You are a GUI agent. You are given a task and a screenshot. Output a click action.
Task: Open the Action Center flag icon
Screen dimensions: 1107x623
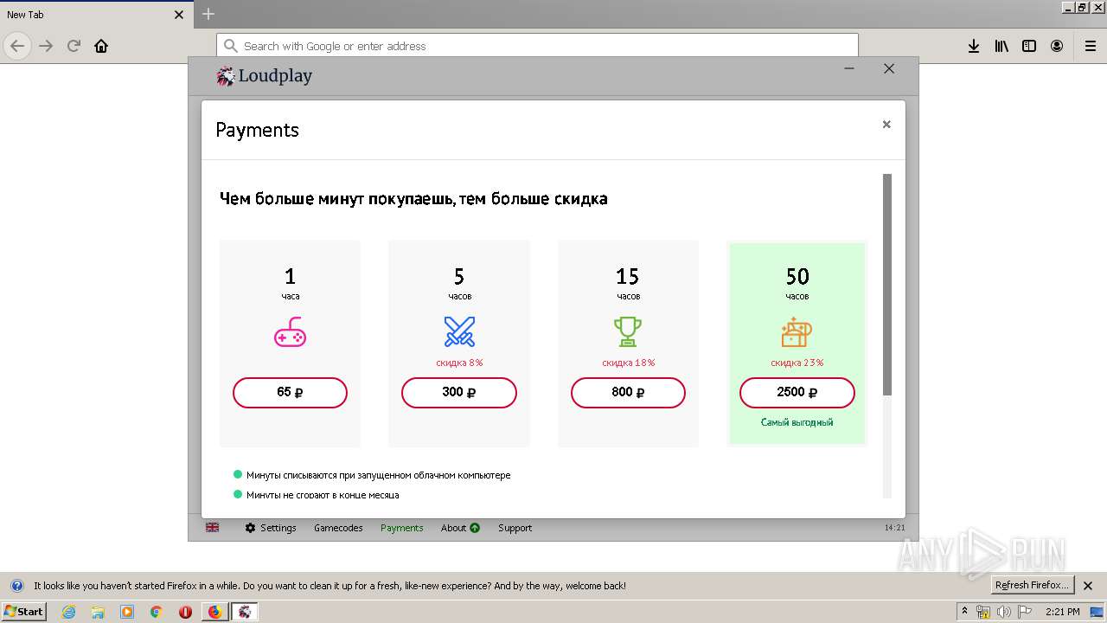1025,612
